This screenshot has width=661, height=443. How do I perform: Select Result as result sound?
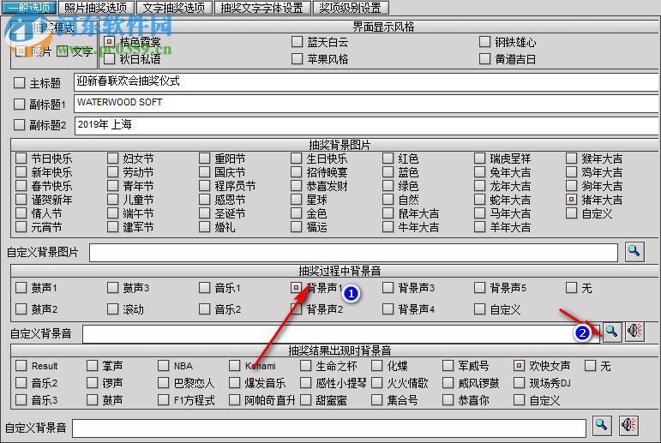[x=21, y=365]
